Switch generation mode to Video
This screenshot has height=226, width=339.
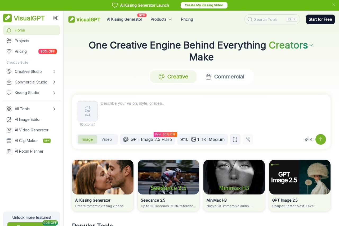(x=107, y=139)
